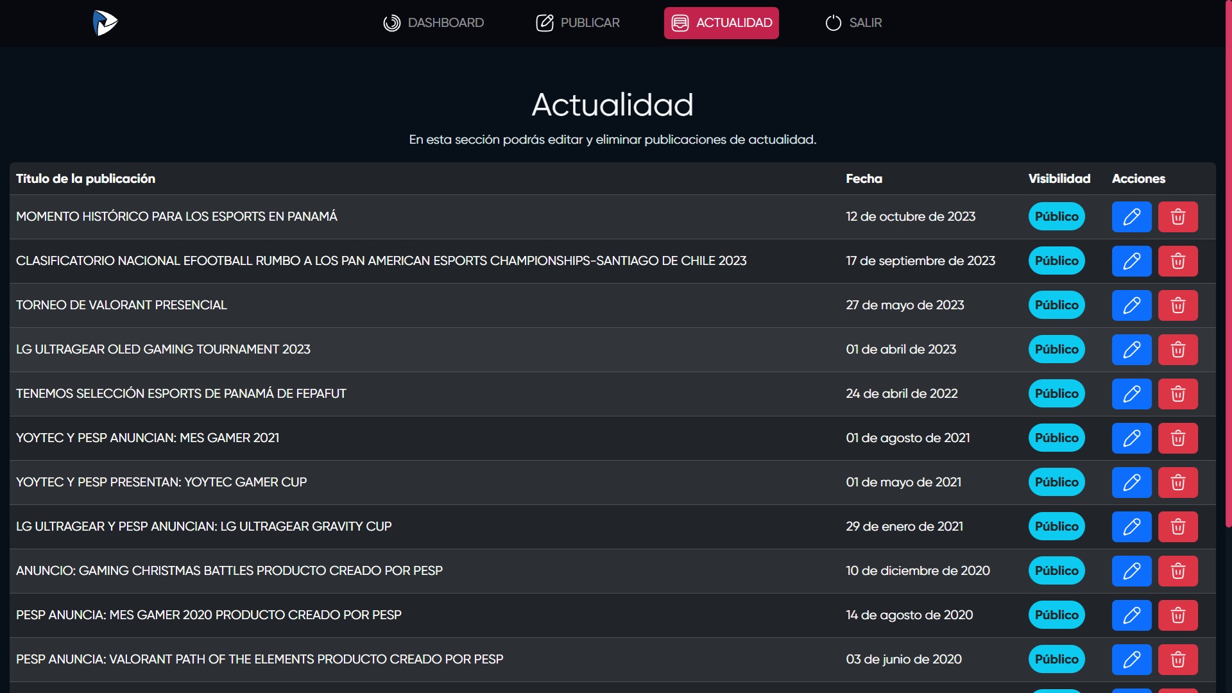Image resolution: width=1232 pixels, height=693 pixels.
Task: Toggle Público visibility for Momento Histórico post
Action: click(x=1057, y=217)
